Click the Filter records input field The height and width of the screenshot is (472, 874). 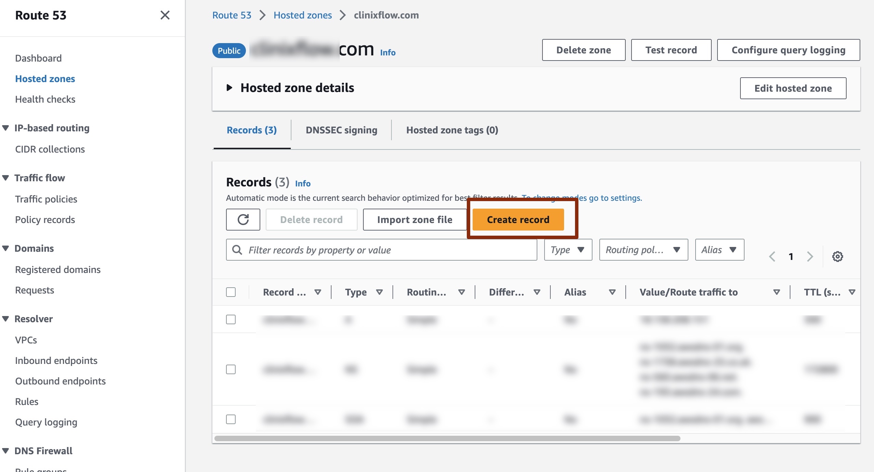pos(382,250)
